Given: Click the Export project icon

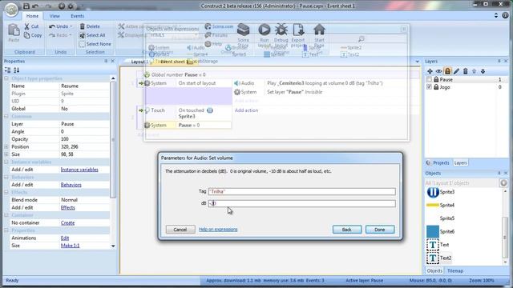Looking at the screenshot, I should tap(298, 30).
